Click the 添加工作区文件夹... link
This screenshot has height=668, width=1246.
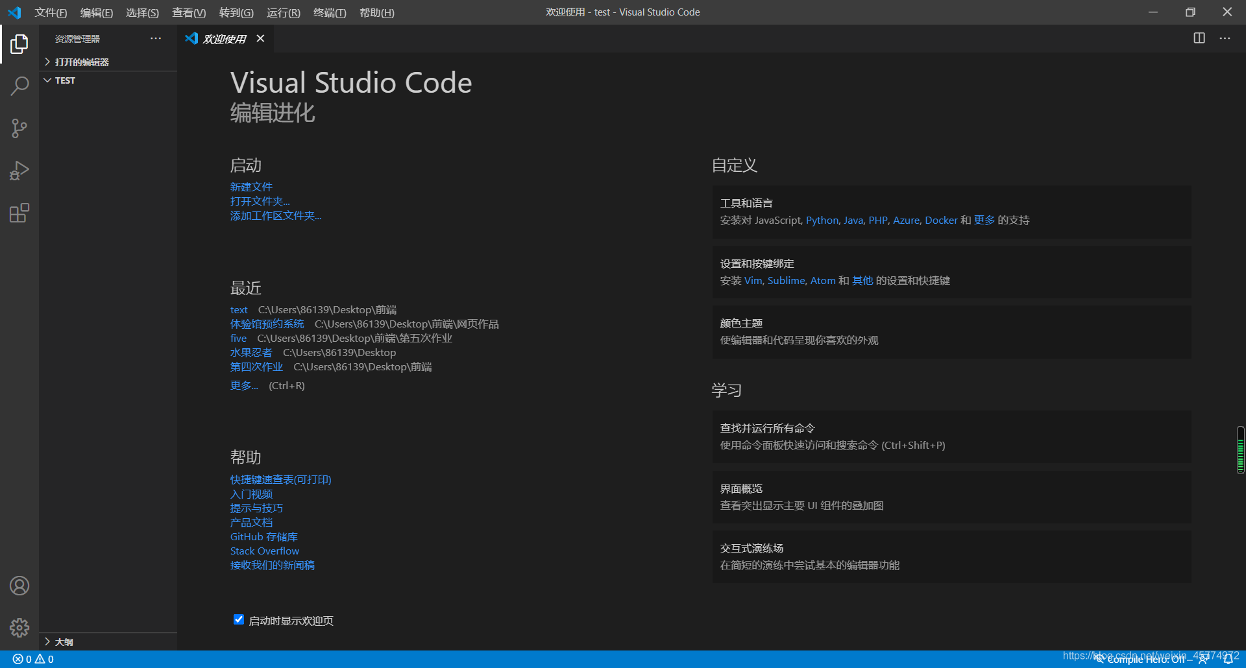coord(276,215)
